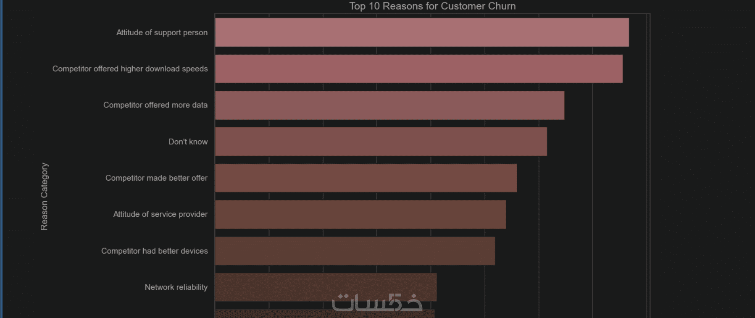Select the Competitor had better devices bar
This screenshot has height=318, width=755.
[x=355, y=251]
